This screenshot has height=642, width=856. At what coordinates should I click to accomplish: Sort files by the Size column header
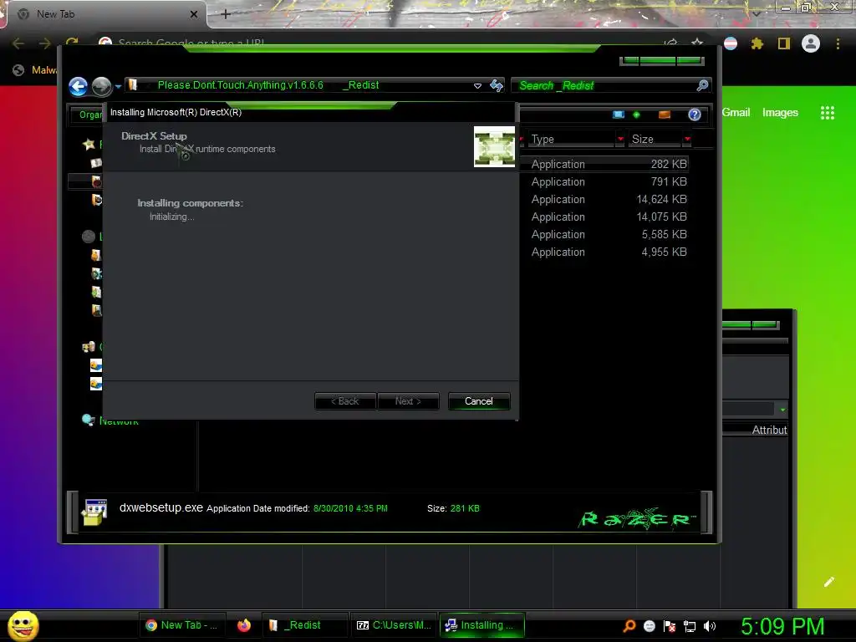[655, 140]
